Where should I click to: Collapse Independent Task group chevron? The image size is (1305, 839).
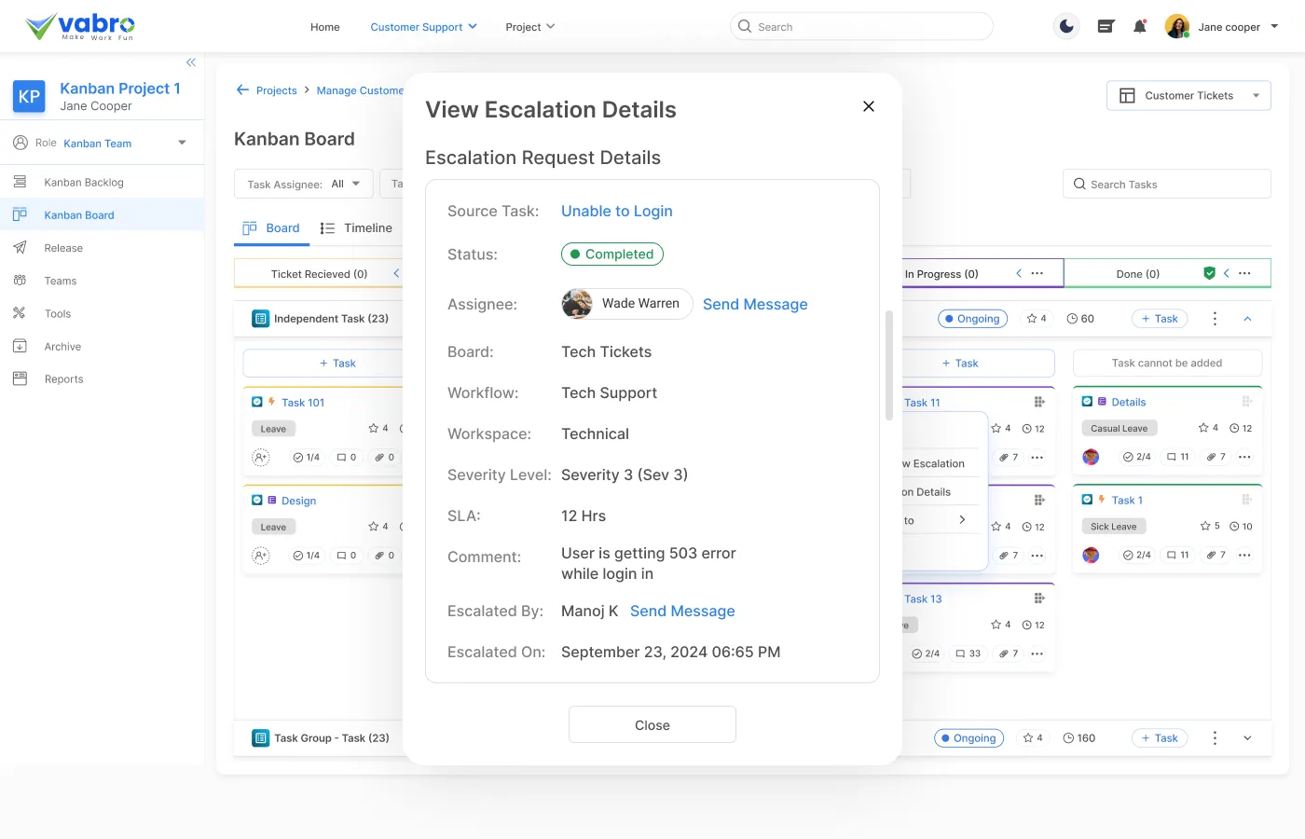pyautogui.click(x=1247, y=319)
